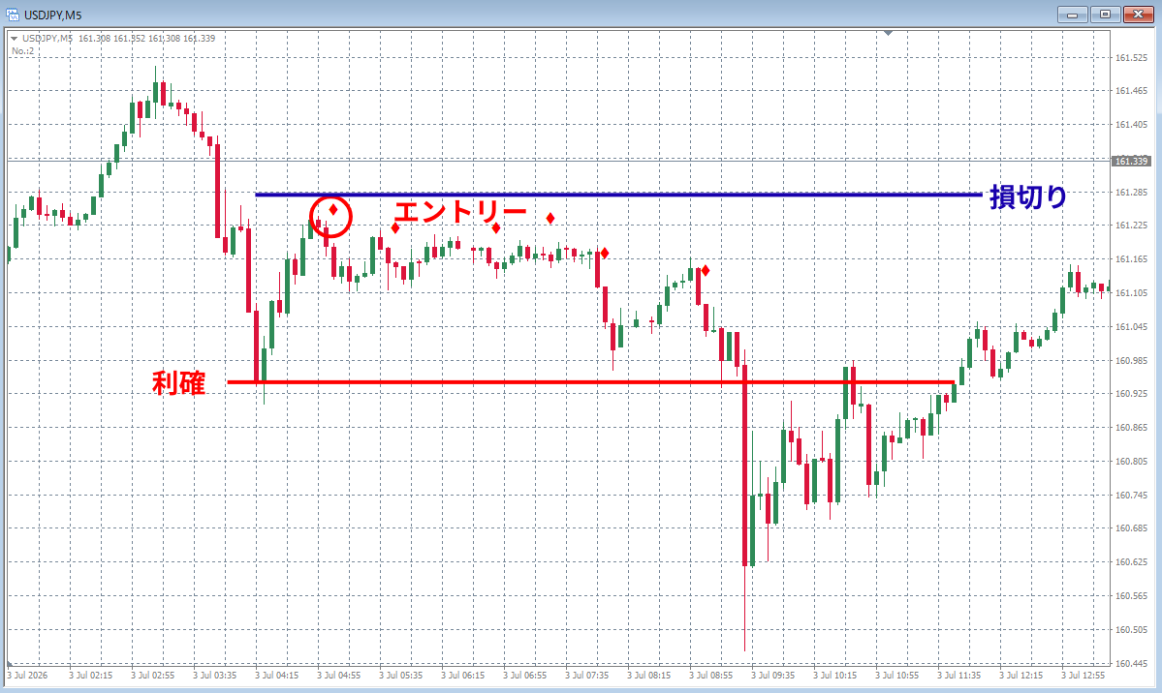Click the price axis label 161.525
1162x693 pixels.
[1131, 57]
